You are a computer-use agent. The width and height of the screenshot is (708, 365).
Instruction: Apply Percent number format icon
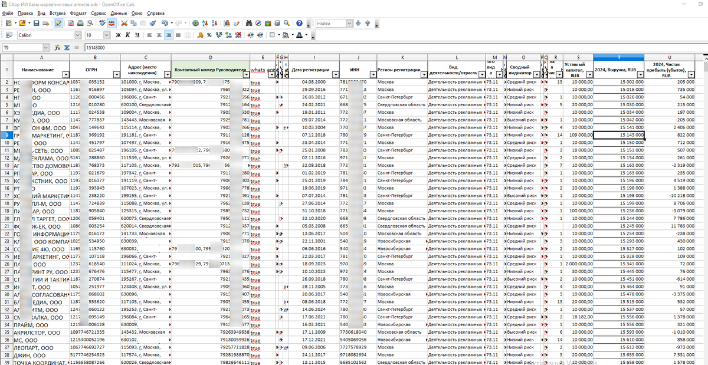209,35
